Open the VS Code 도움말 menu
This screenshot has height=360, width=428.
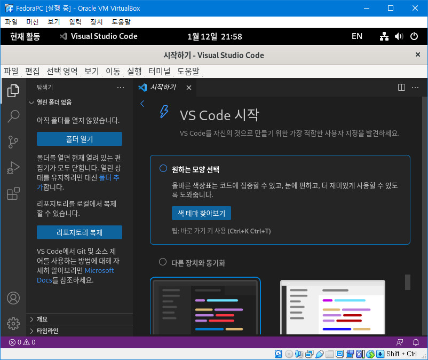click(188, 71)
